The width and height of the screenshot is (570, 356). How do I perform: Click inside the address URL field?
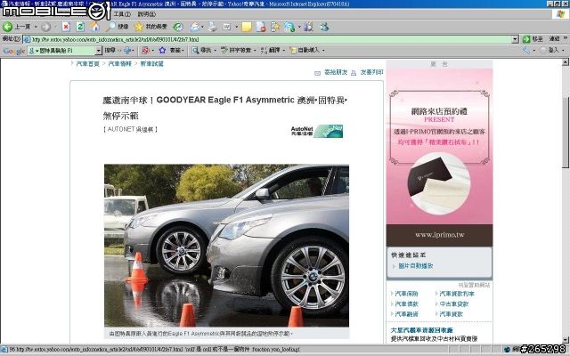pyautogui.click(x=271, y=39)
